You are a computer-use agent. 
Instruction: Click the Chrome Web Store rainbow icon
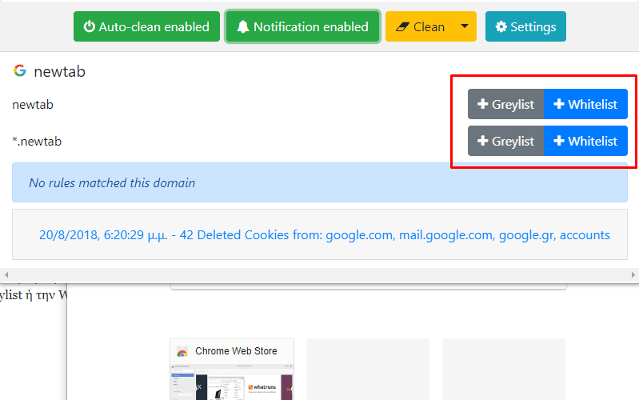[x=182, y=351]
